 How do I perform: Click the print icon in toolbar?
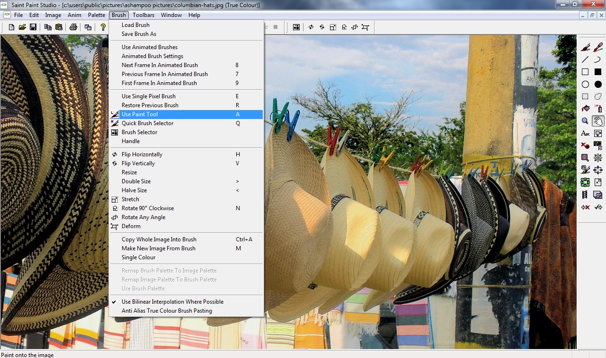73,27
